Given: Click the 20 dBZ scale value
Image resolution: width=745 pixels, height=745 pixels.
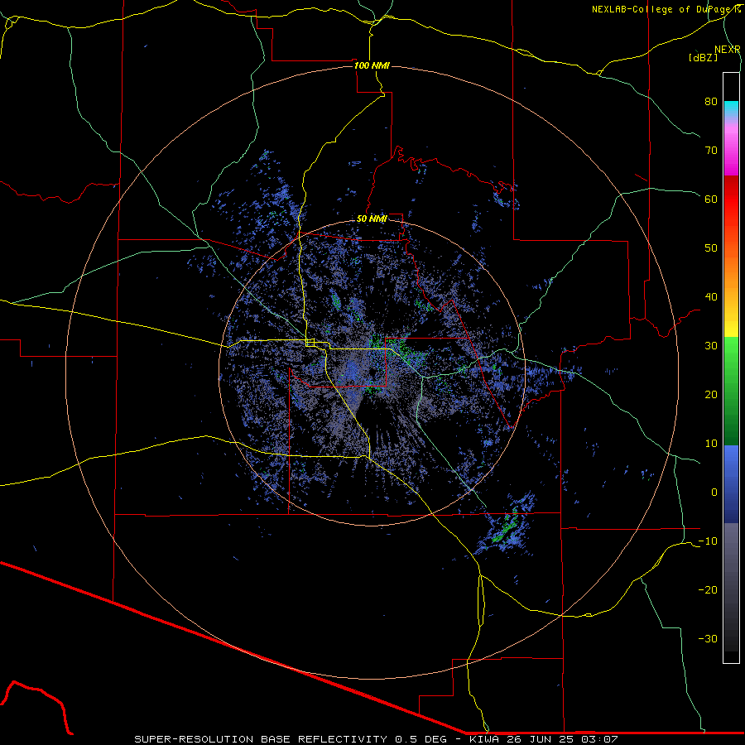Looking at the screenshot, I should point(711,394).
